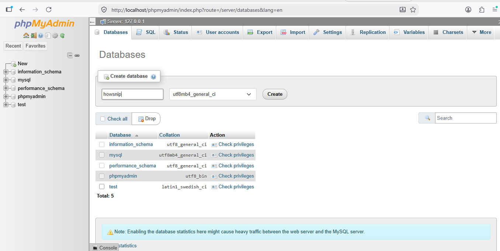Reload navigation panel green refresh icon
This screenshot has height=251, width=500.
click(x=62, y=35)
